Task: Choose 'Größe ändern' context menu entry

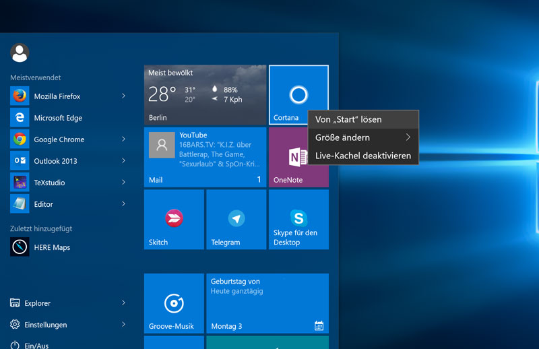Action: [x=363, y=137]
